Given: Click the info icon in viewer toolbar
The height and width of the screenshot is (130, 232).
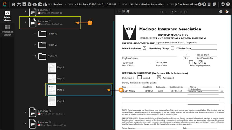Looking at the screenshot, I should click(x=221, y=12).
